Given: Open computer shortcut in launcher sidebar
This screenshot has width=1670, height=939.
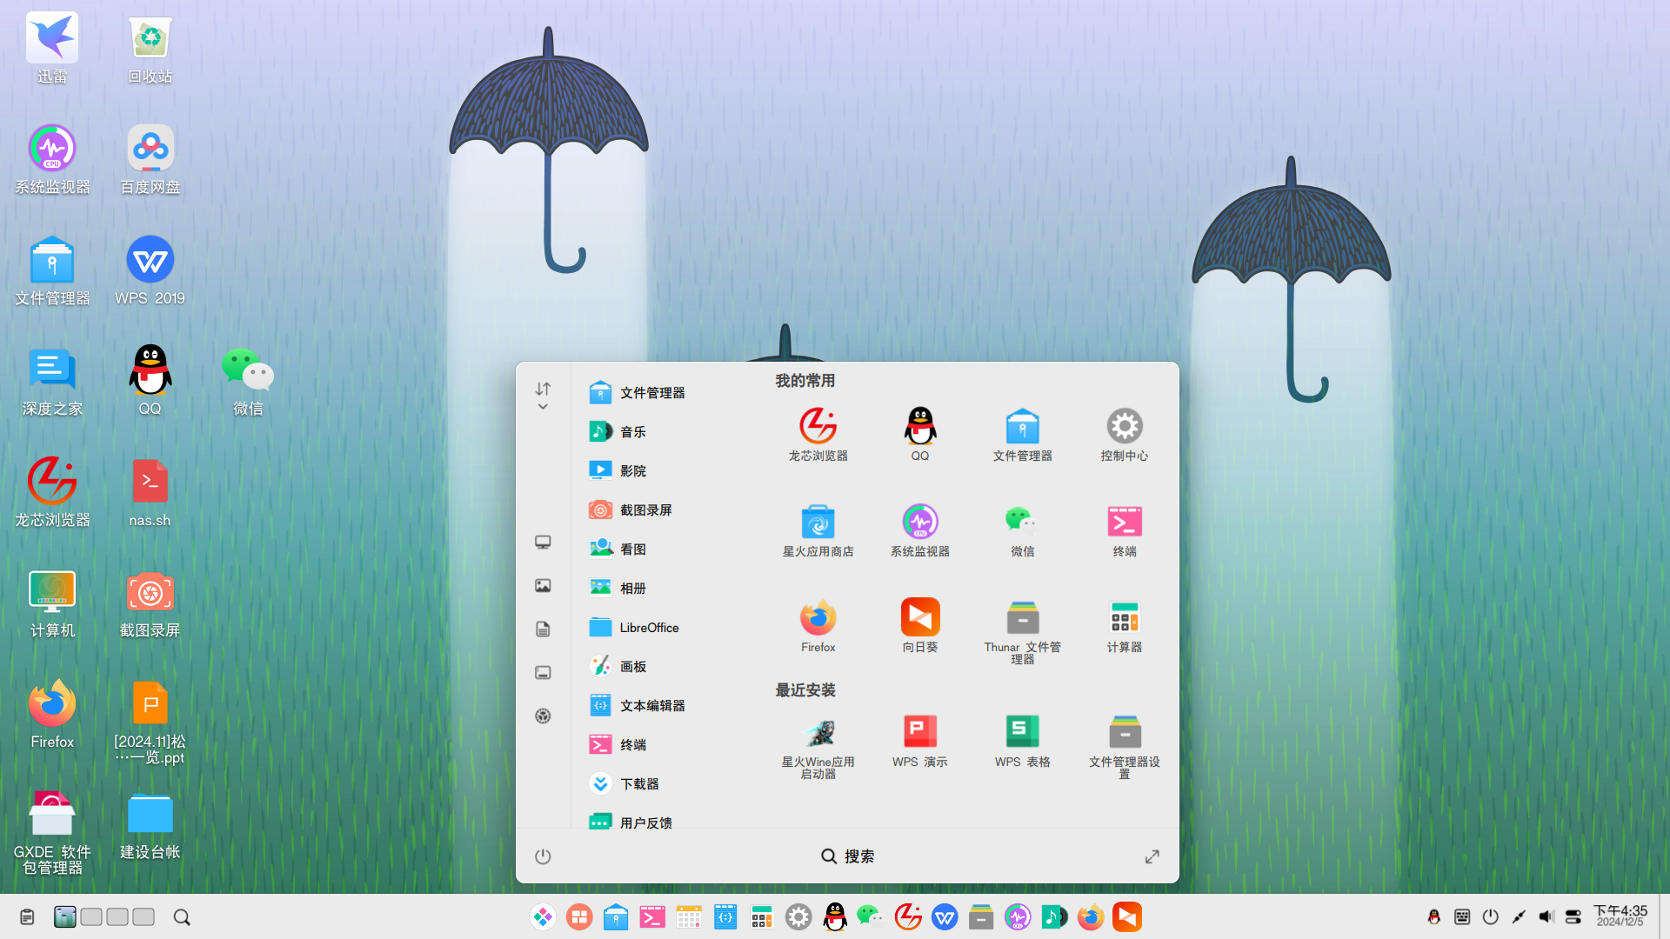Looking at the screenshot, I should pos(543,542).
